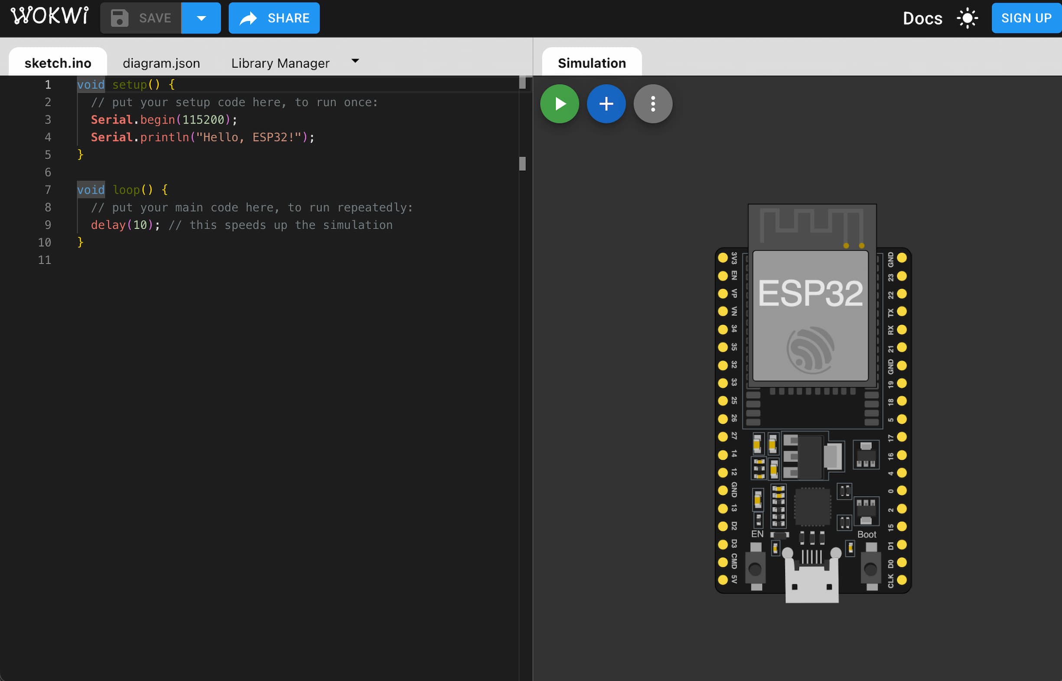Toggle the light/dark theme sun icon

click(x=967, y=18)
